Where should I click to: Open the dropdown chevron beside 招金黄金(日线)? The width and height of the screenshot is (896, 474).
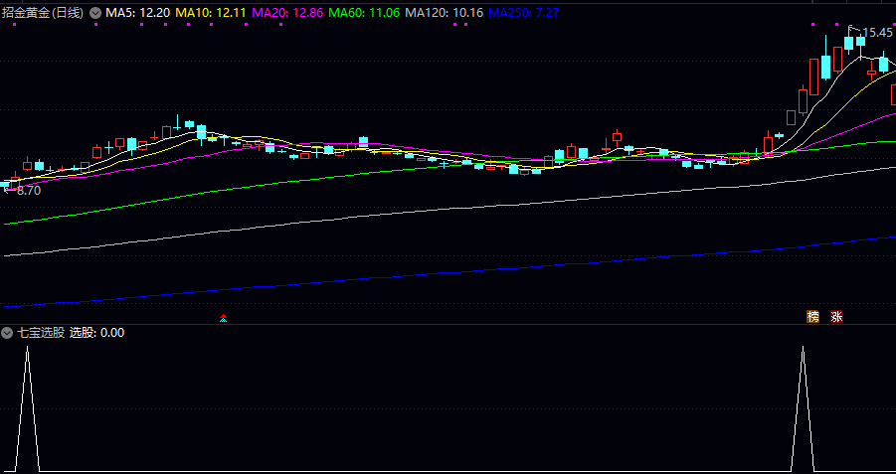pos(94,13)
